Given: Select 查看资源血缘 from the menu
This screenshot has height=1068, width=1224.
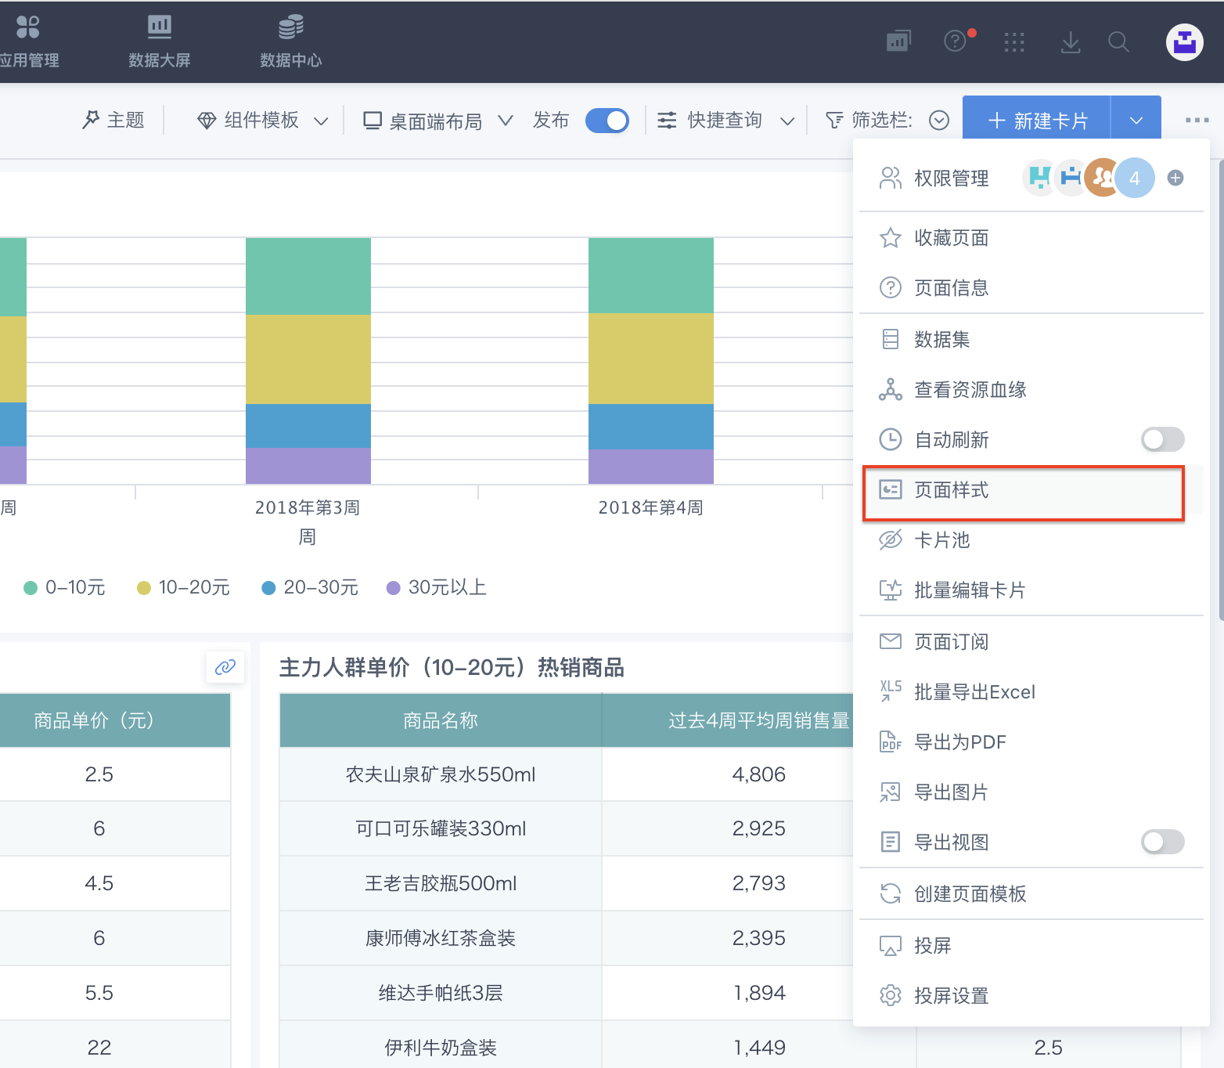Looking at the screenshot, I should point(1031,389).
